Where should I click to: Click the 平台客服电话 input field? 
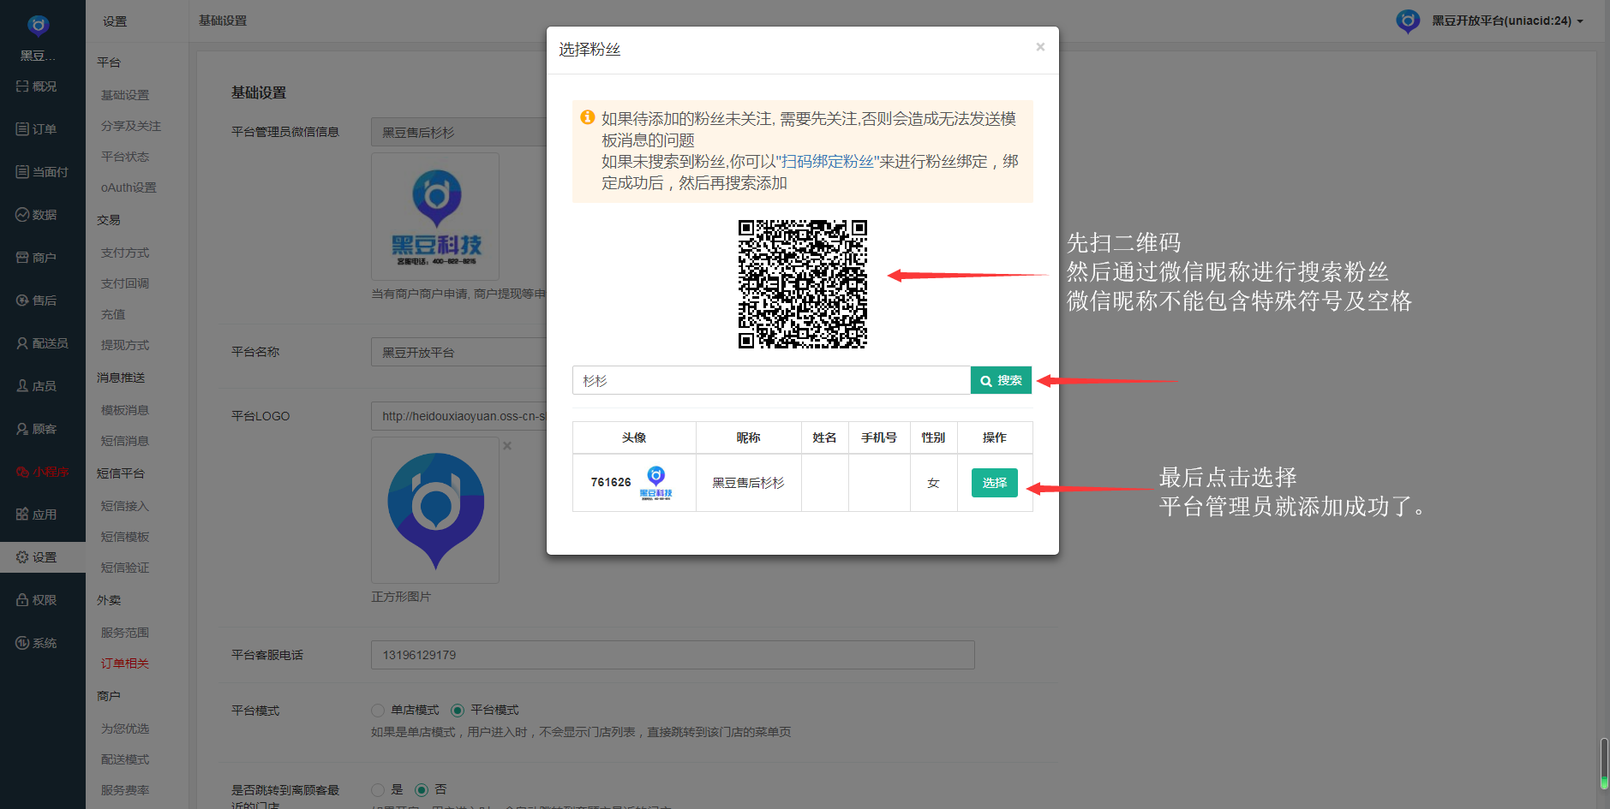click(673, 655)
